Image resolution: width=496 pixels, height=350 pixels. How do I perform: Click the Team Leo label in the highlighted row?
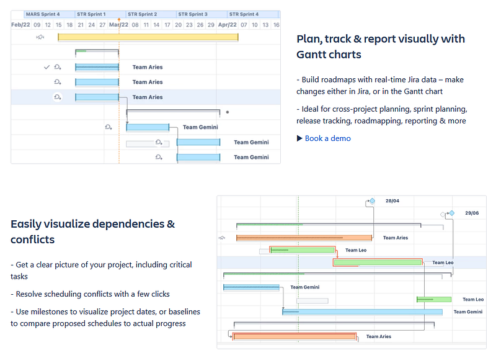pyautogui.click(x=443, y=262)
